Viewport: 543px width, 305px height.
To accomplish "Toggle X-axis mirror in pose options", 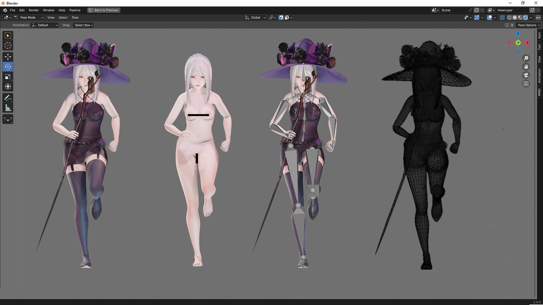I will click(x=512, y=25).
